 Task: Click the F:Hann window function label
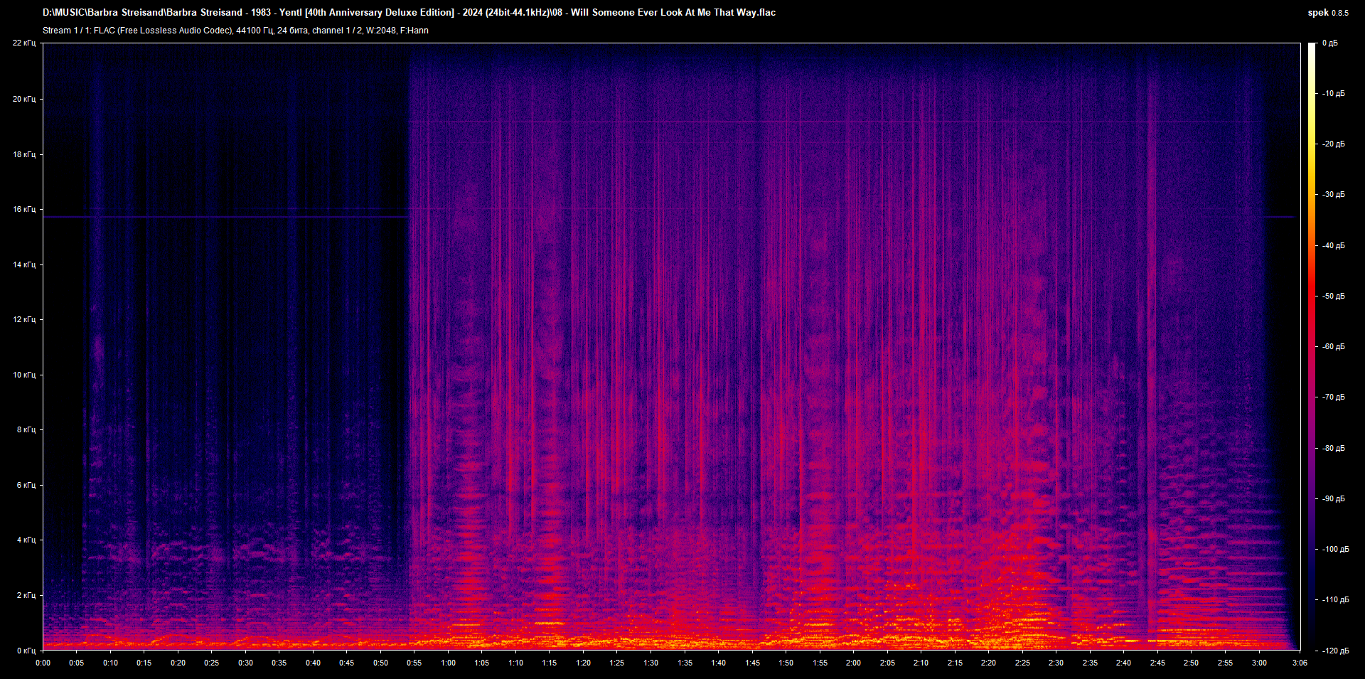pos(414,31)
